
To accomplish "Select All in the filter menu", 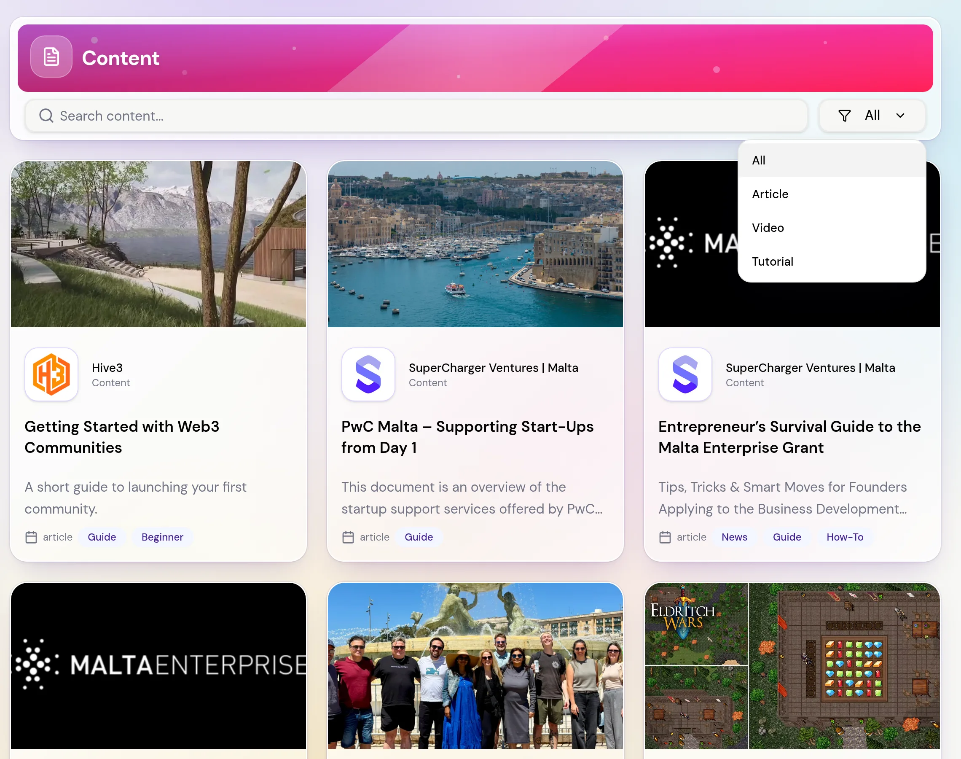I will pos(831,160).
